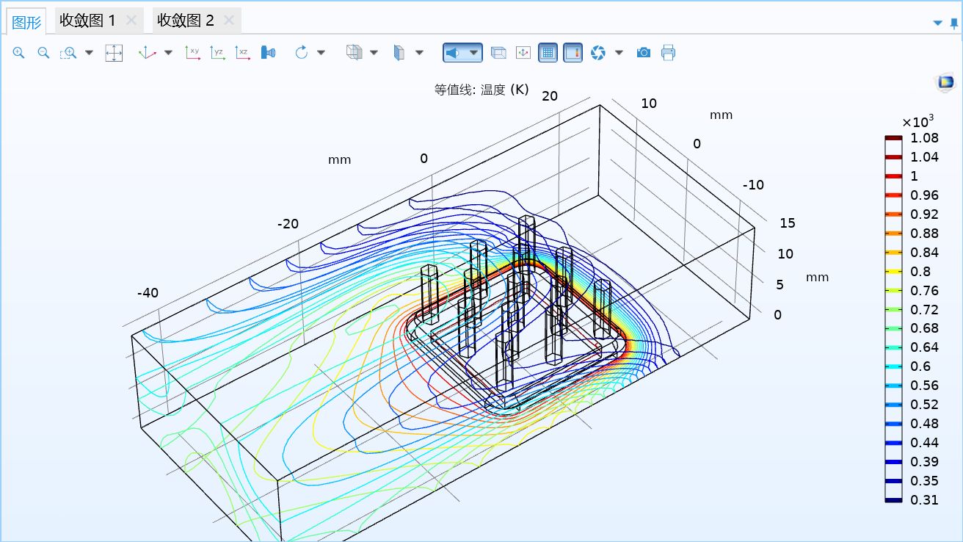This screenshot has width=963, height=542.
Task: Click the Zoom Out magnifier icon
Action: [43, 53]
